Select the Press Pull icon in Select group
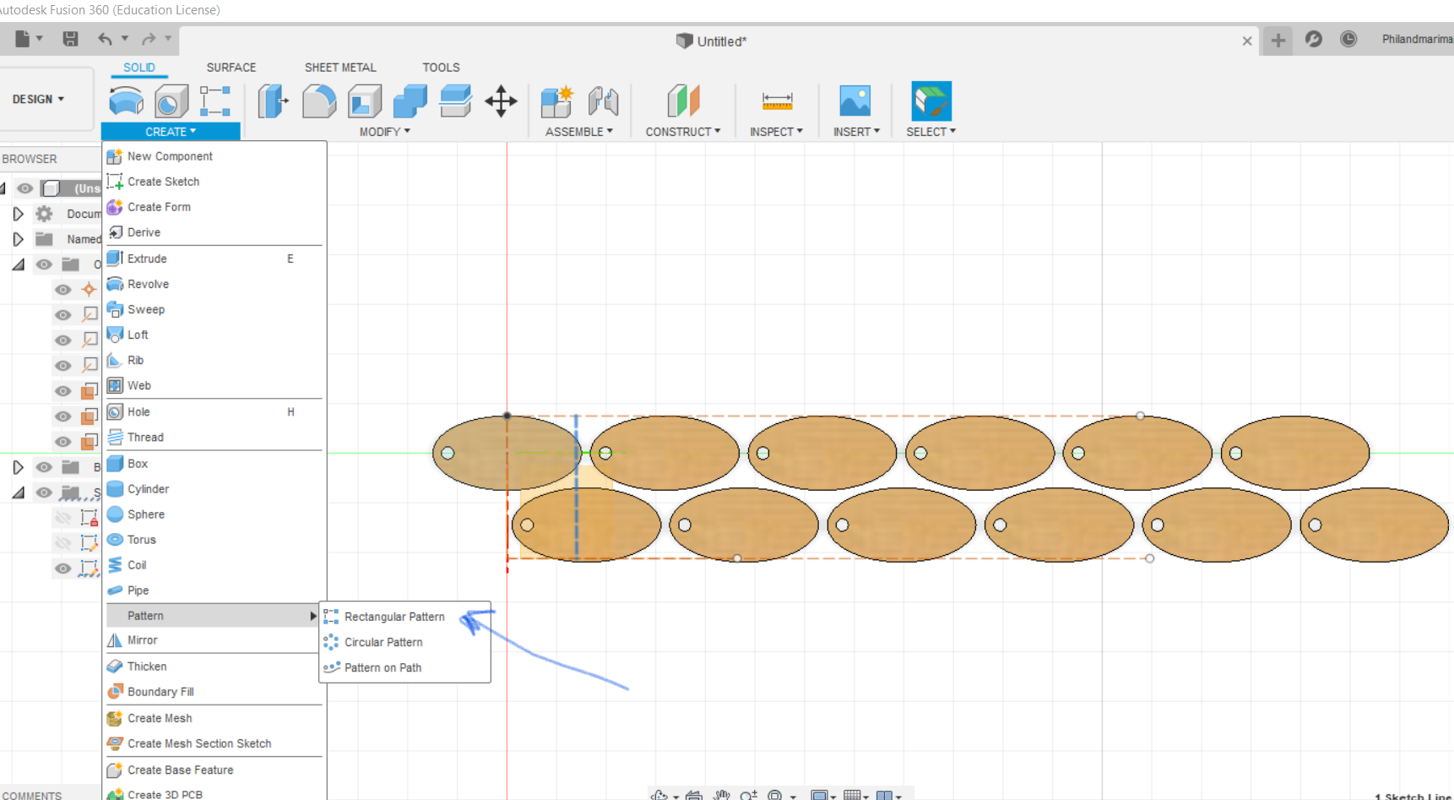Image resolution: width=1454 pixels, height=800 pixels. [x=273, y=101]
